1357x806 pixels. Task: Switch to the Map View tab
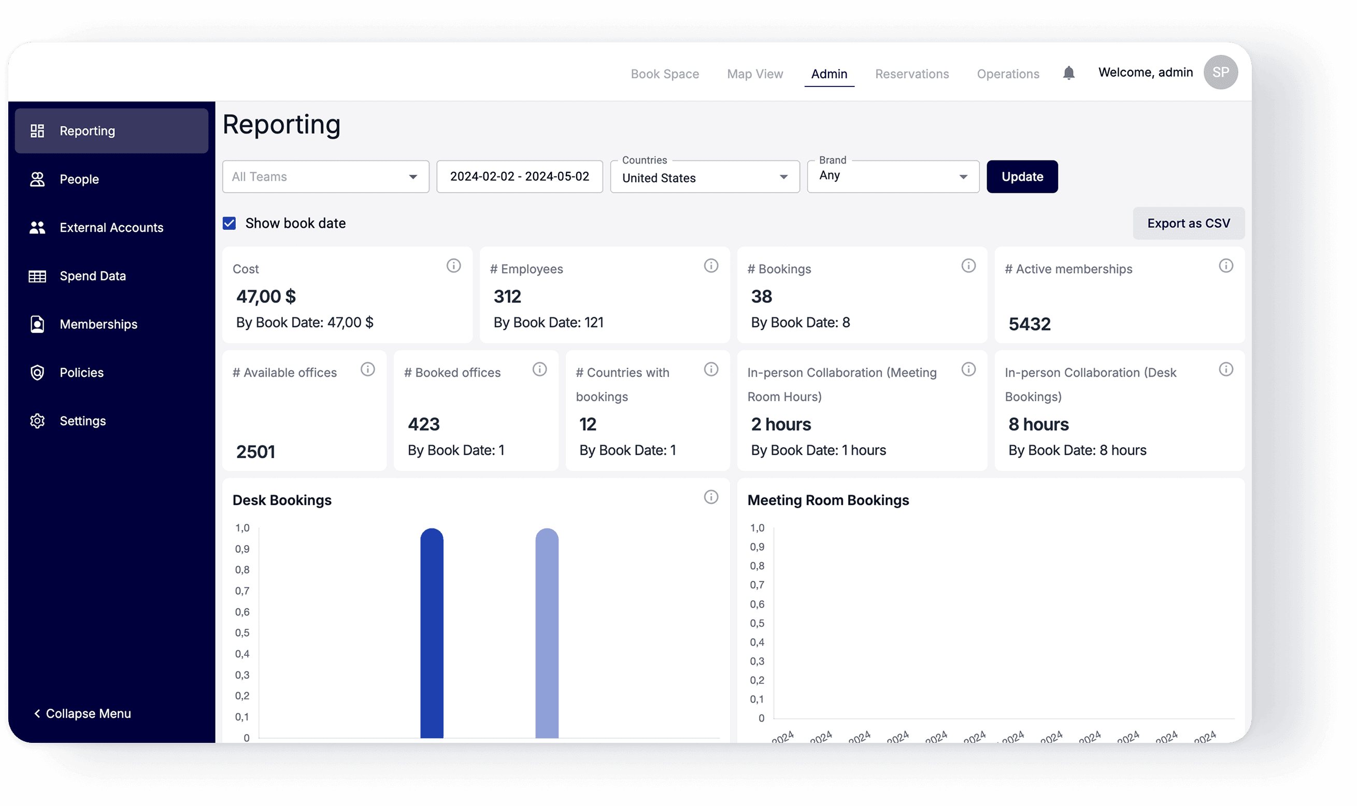click(x=754, y=74)
